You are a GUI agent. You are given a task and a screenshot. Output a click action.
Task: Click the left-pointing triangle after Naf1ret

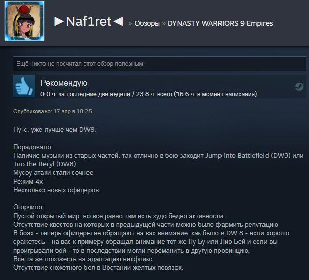pyautogui.click(x=119, y=21)
